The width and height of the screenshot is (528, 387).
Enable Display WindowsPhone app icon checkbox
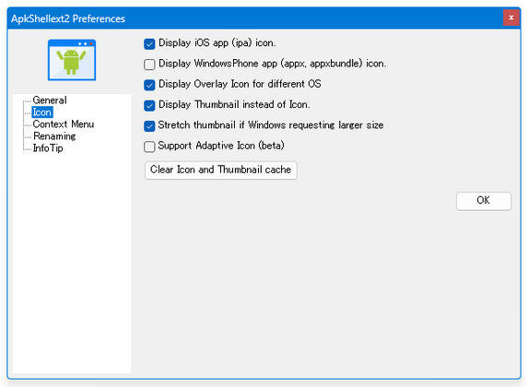click(149, 64)
